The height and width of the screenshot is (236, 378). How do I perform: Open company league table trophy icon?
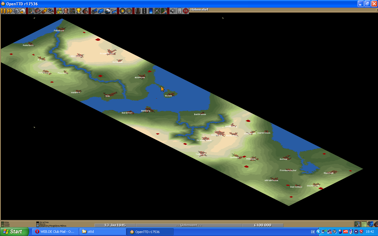[79, 11]
